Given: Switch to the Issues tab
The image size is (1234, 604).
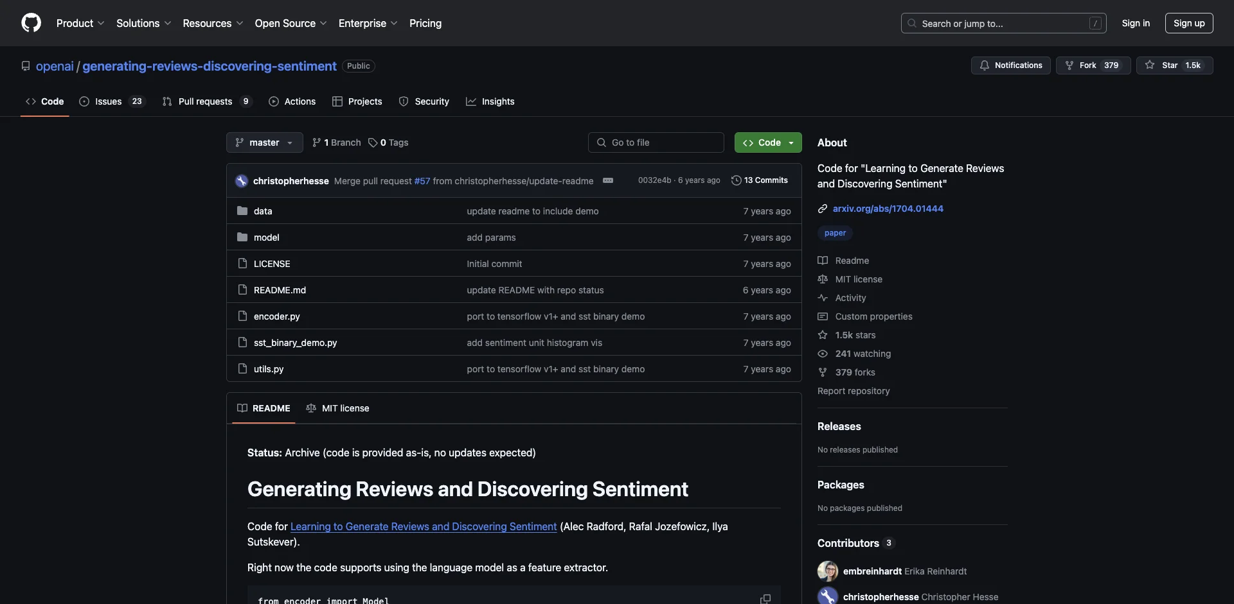Looking at the screenshot, I should pyautogui.click(x=112, y=101).
